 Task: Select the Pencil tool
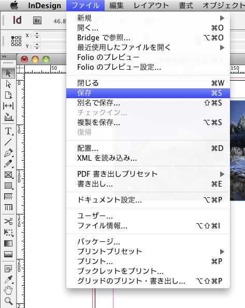(x=8, y=164)
